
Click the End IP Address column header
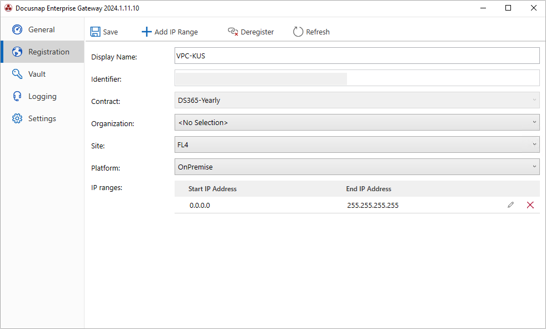369,189
